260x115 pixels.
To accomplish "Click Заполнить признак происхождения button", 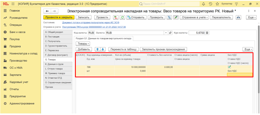I will click(163, 49).
